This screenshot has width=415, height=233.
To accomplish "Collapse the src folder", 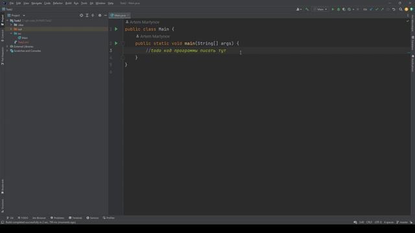I will coord(12,34).
